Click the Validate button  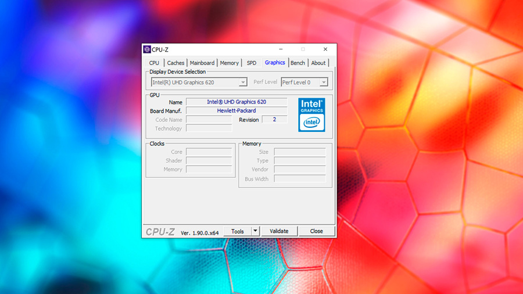(279, 231)
